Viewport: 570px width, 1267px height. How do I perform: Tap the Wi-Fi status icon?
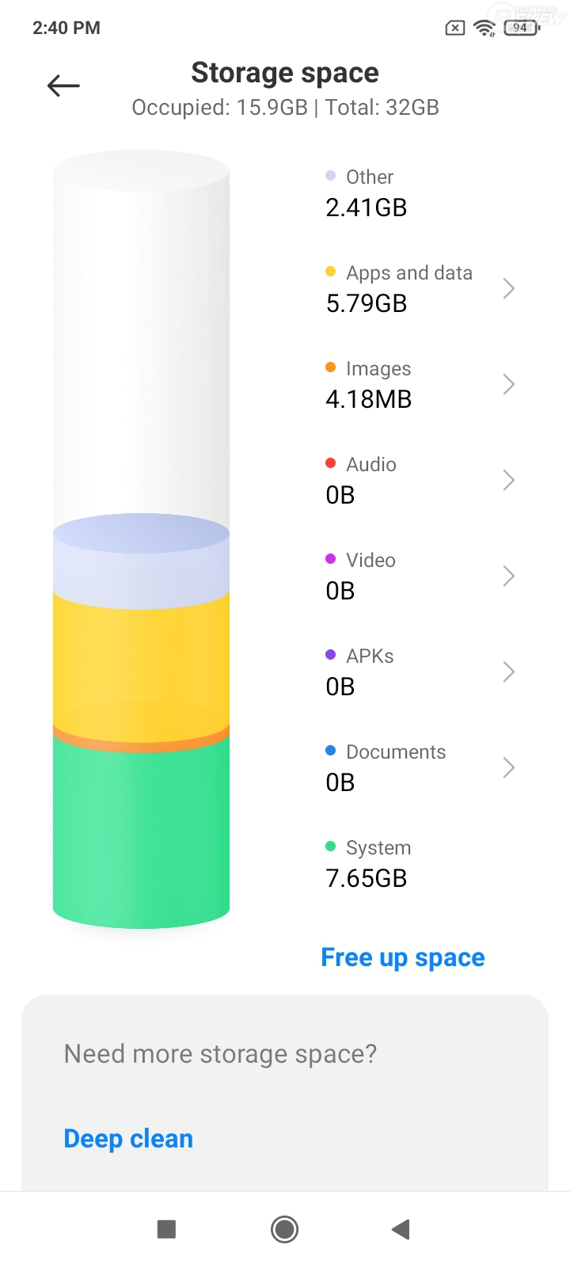tap(484, 29)
